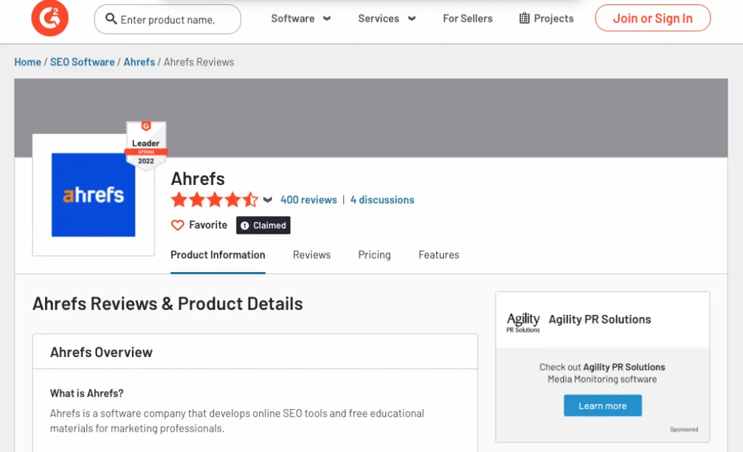Click the Claimed info badge
This screenshot has height=452, width=743.
pyautogui.click(x=263, y=226)
